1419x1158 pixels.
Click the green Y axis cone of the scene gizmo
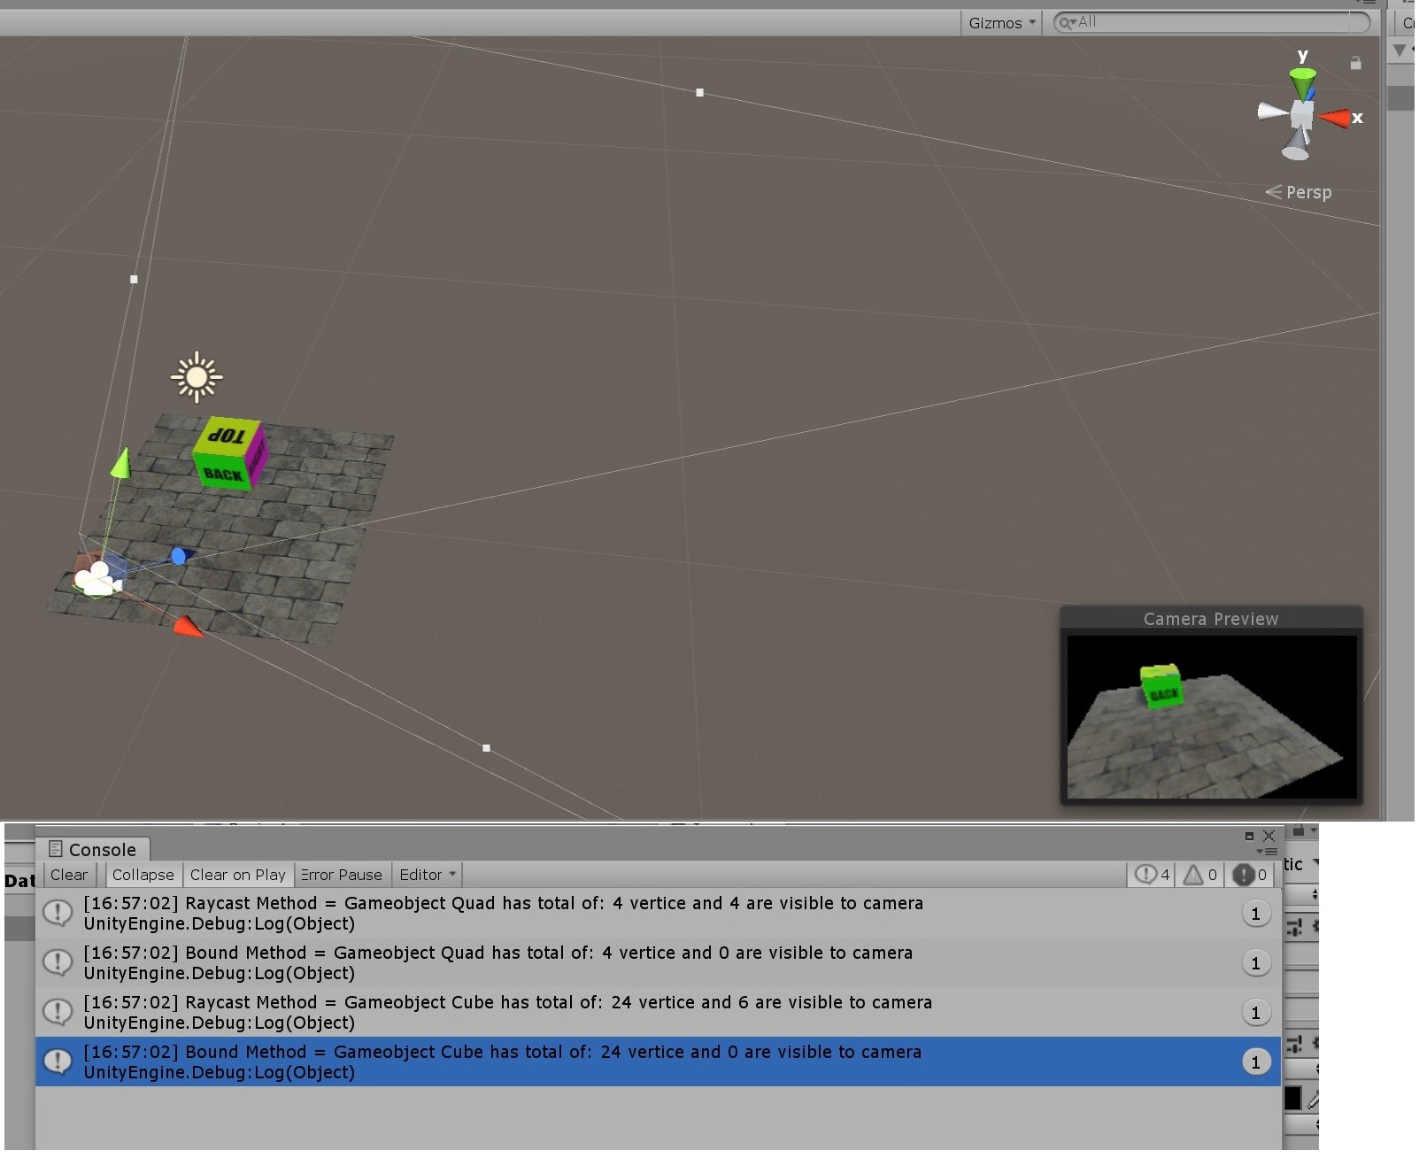(1302, 83)
